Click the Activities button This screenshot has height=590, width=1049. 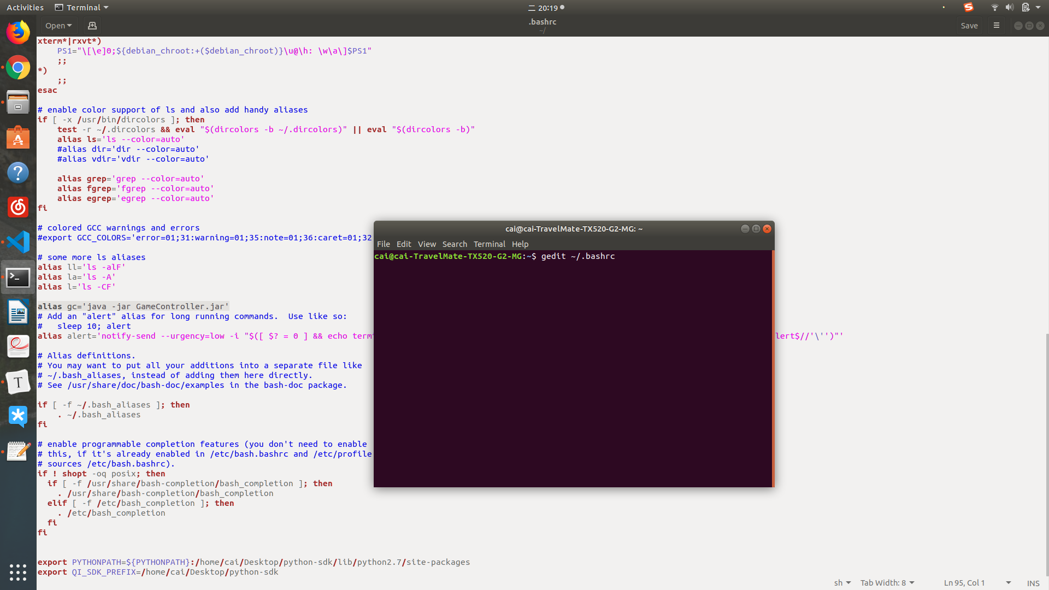coord(25,8)
